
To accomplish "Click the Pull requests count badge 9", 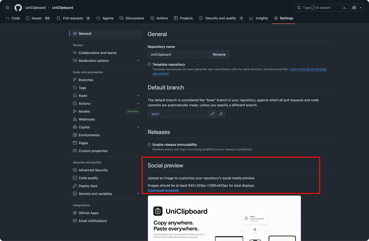I will pyautogui.click(x=88, y=18).
